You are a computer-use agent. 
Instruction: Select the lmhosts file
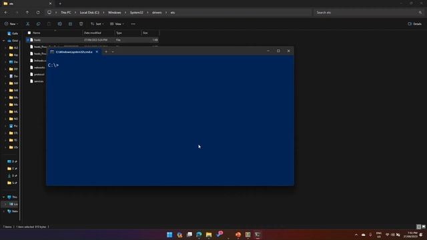(40, 61)
